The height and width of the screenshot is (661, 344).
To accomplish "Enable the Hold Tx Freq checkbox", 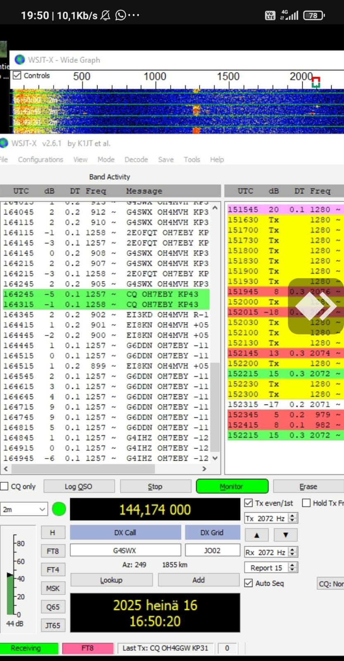I will pyautogui.click(x=306, y=503).
